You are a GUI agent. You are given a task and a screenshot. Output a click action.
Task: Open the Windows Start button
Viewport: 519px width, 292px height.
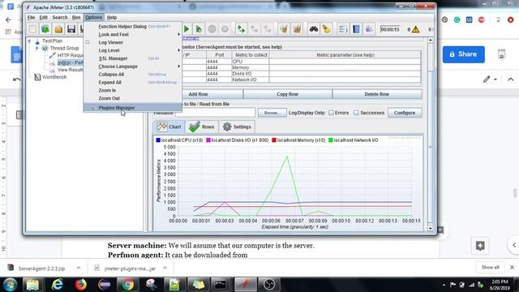[11, 285]
